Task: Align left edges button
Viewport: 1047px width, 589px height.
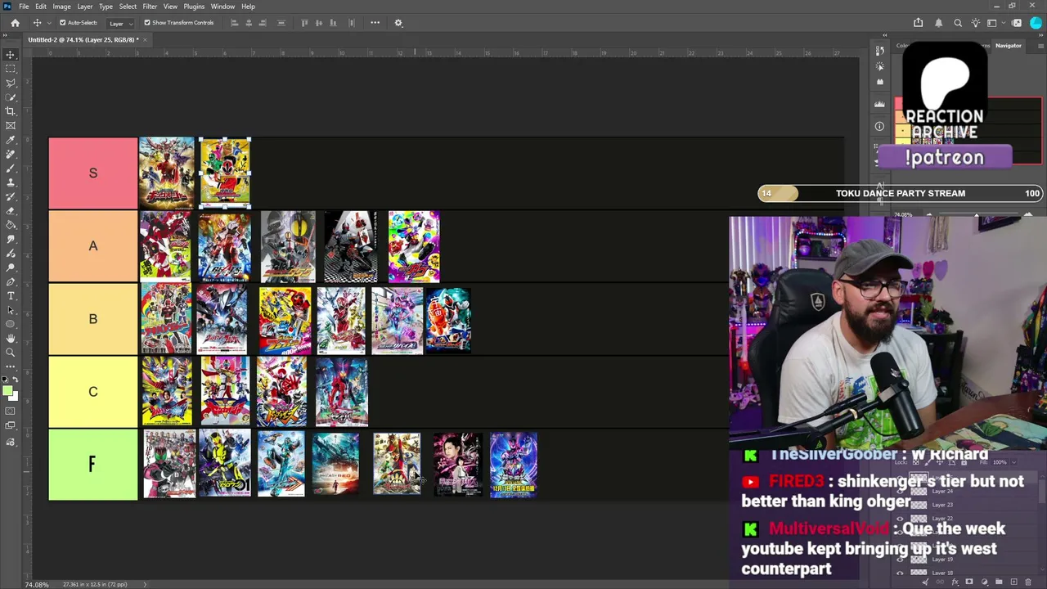Action: click(234, 23)
